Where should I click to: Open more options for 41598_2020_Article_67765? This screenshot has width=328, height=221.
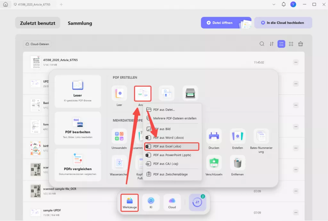coord(296,62)
